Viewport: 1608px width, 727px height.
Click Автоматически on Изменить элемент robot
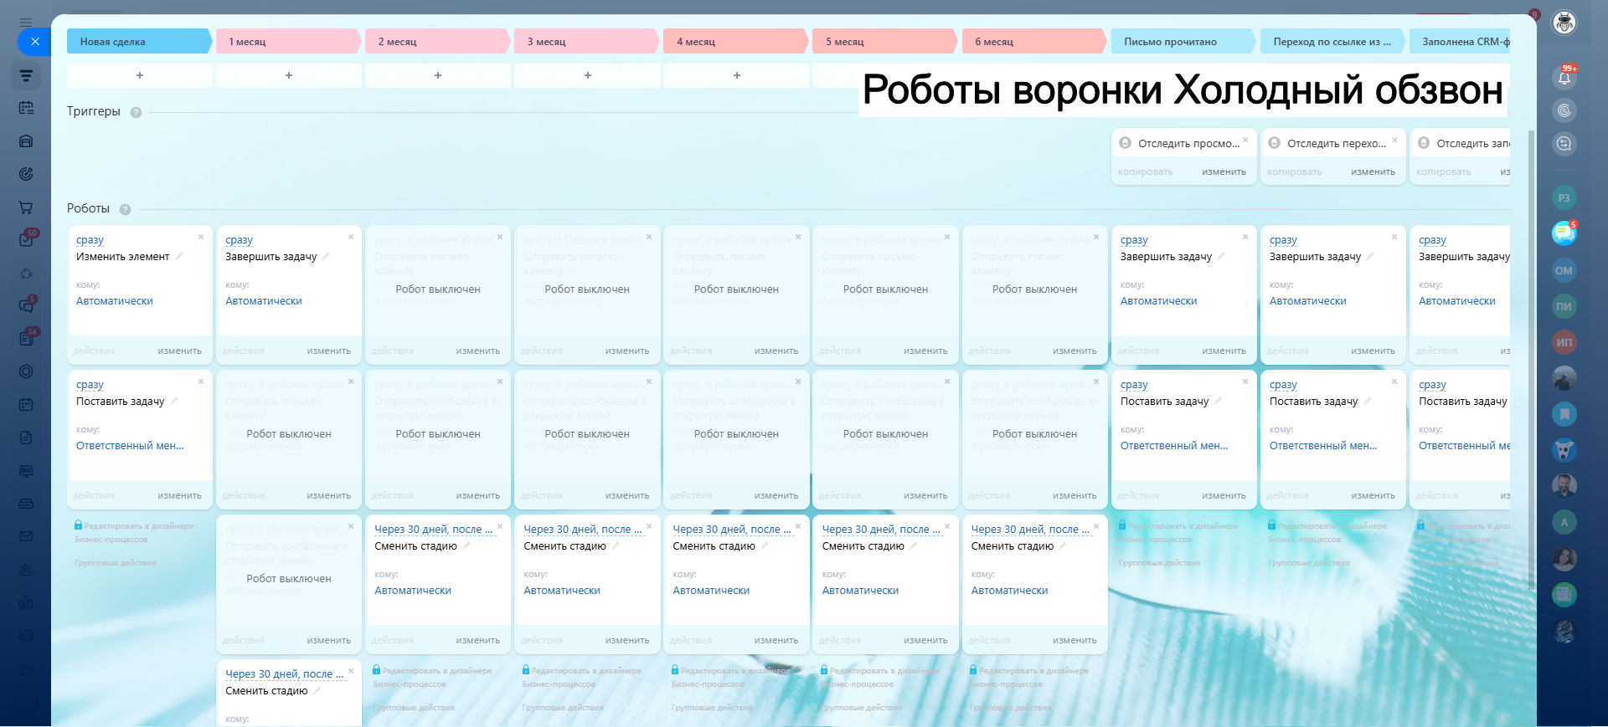[115, 301]
